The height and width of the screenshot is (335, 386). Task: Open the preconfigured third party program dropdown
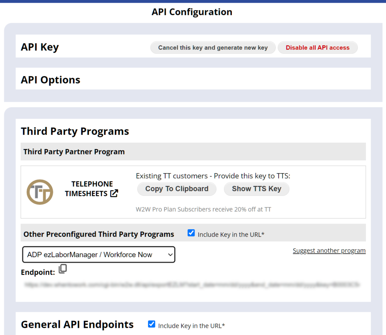[x=98, y=254]
